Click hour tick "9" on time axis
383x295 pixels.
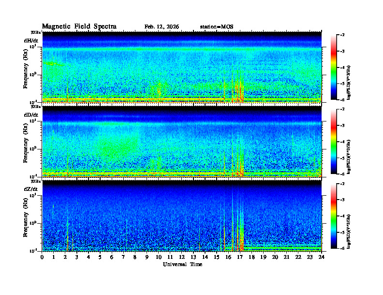point(147,257)
